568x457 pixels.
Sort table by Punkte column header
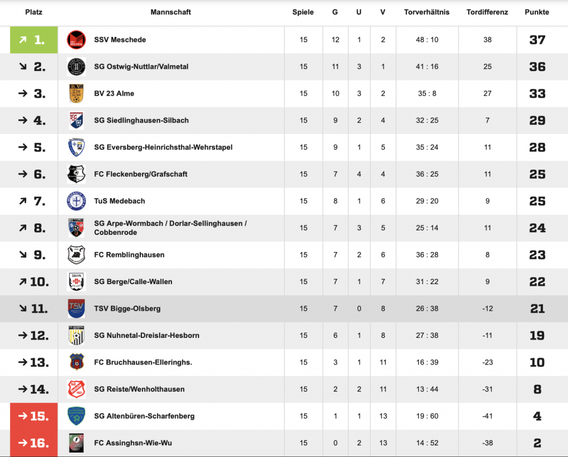[536, 12]
